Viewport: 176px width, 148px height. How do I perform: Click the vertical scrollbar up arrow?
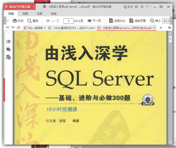pyautogui.click(x=170, y=33)
